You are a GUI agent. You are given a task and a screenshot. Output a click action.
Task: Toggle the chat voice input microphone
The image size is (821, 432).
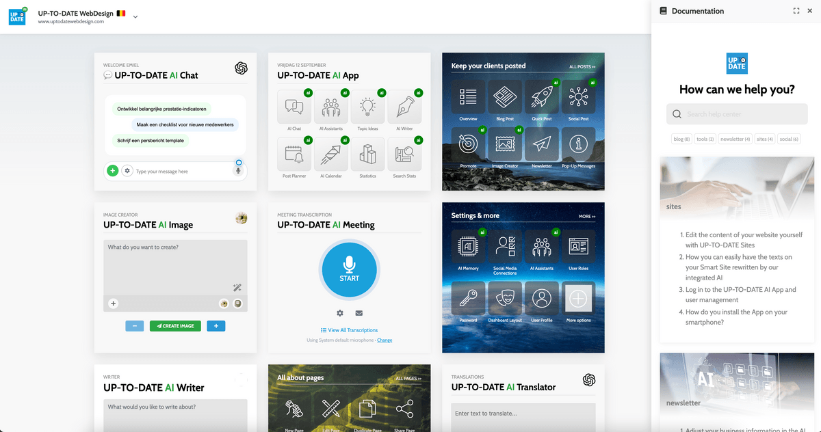(x=238, y=171)
